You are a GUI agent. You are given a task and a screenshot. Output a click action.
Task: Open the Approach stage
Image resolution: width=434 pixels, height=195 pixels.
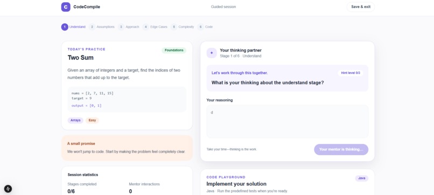tap(129, 27)
